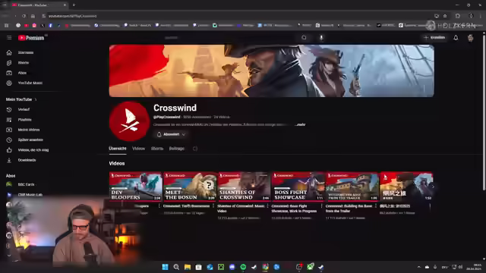Open the notifications bell in header
This screenshot has height=273, width=486.
pos(456,38)
